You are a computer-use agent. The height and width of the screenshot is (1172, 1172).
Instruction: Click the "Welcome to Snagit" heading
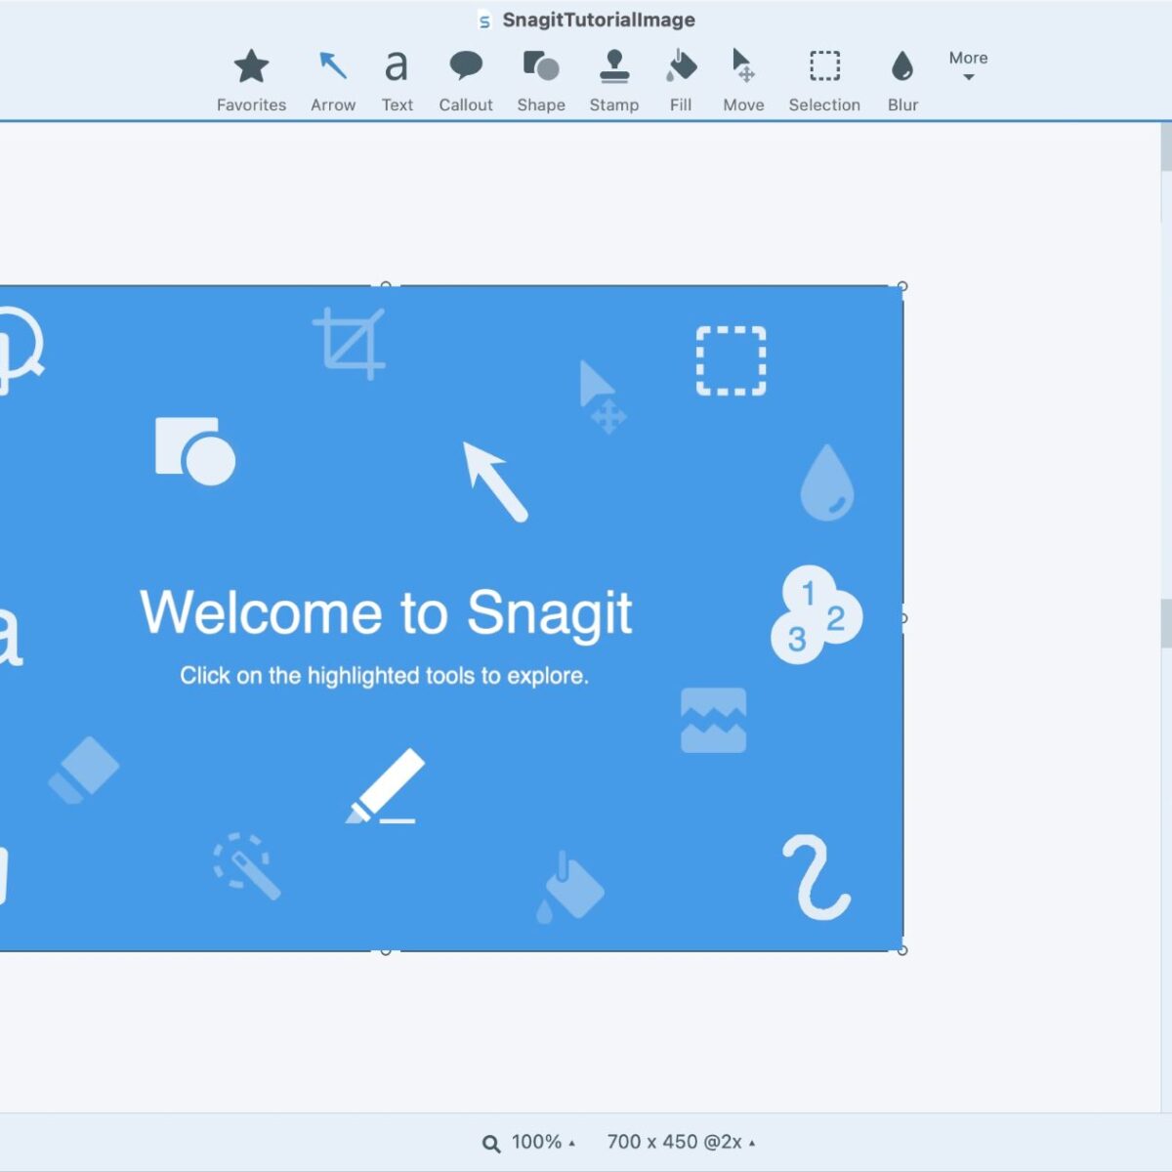coord(386,613)
